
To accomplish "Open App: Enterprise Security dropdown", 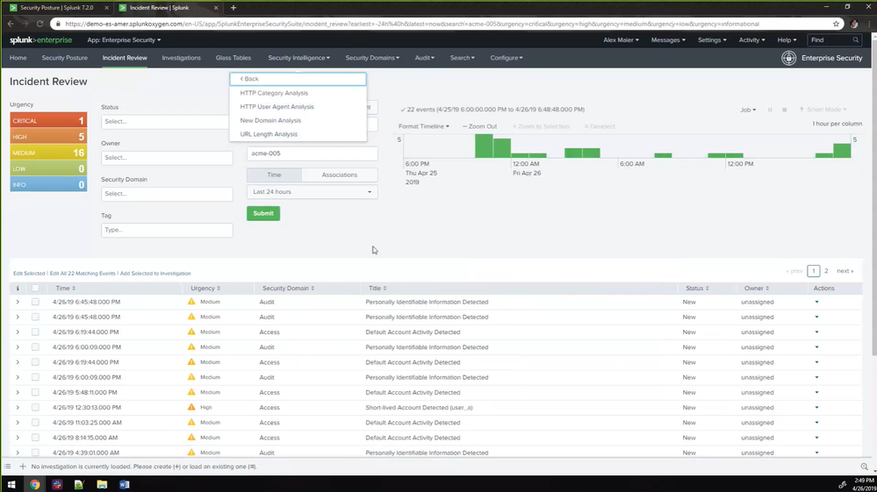I will click(124, 40).
